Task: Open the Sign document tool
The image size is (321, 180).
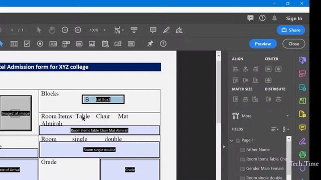Action: 179,30
